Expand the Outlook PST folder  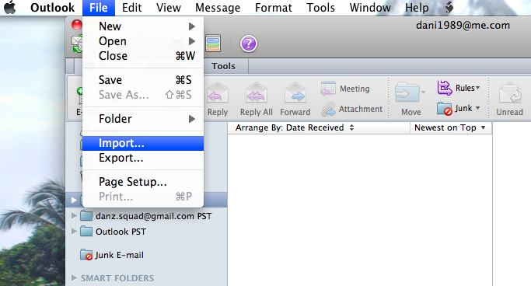coord(74,231)
